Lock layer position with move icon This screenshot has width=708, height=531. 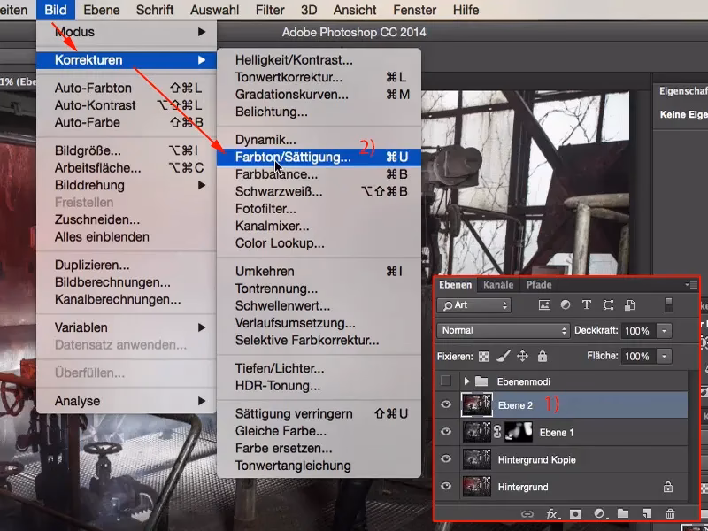[522, 356]
